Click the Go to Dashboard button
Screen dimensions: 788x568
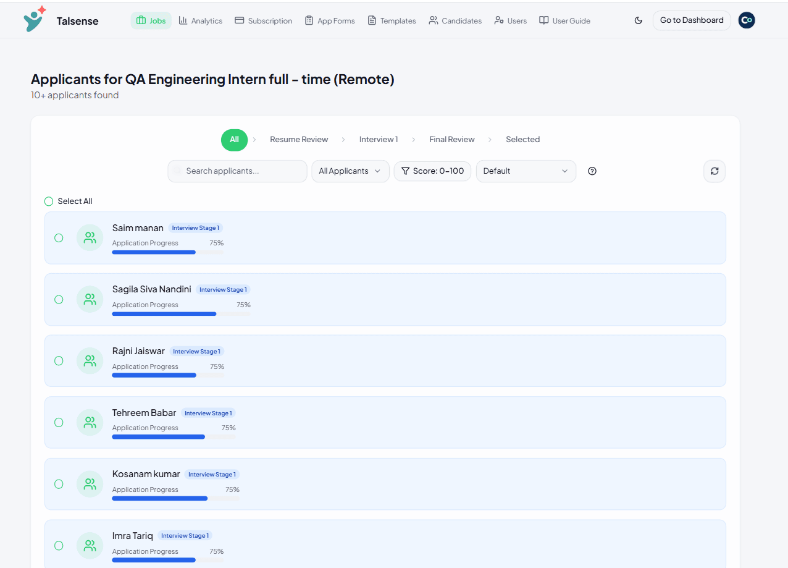pyautogui.click(x=692, y=20)
